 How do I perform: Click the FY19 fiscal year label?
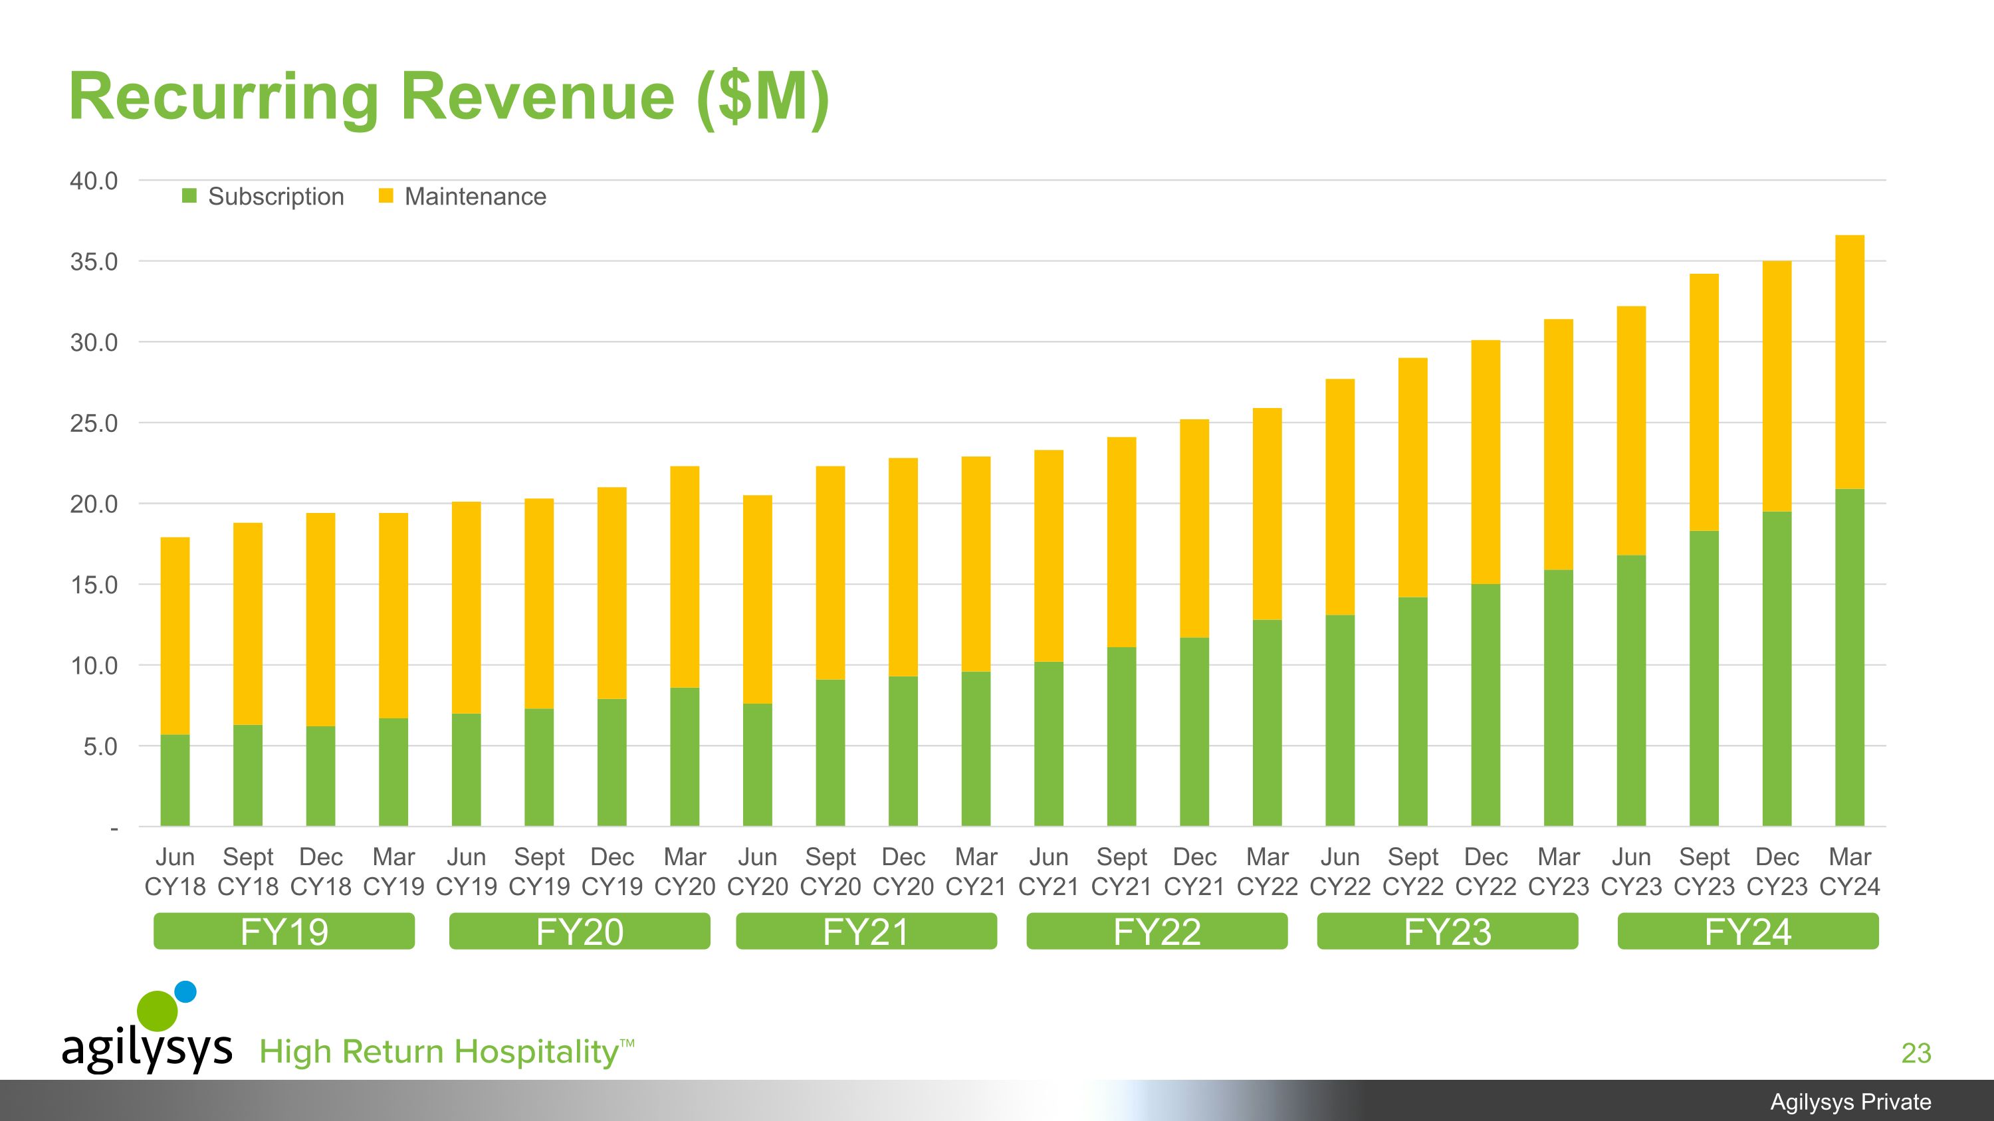[x=284, y=932]
